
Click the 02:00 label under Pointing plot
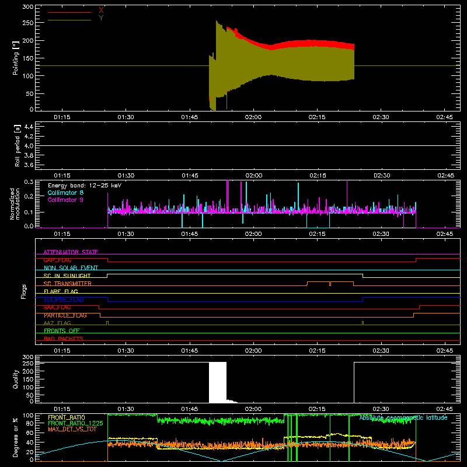(x=253, y=117)
